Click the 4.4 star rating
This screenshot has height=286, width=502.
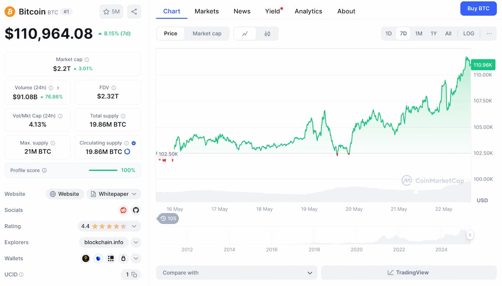[109, 226]
